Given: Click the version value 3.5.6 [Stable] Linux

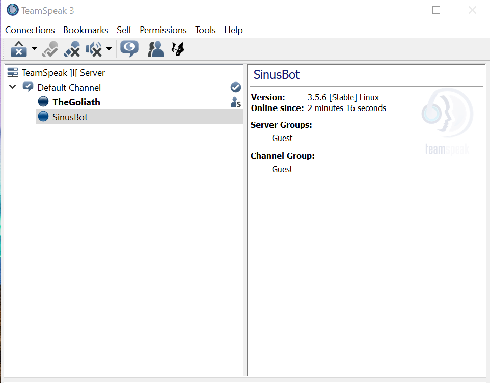Looking at the screenshot, I should 343,97.
